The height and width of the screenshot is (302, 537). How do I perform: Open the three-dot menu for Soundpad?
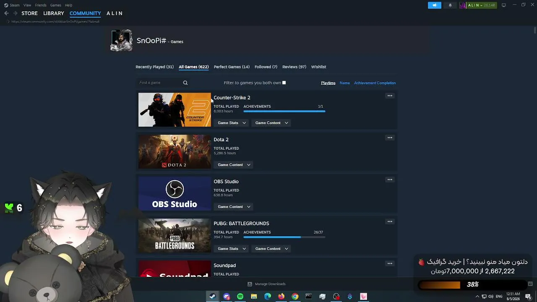[390, 263]
